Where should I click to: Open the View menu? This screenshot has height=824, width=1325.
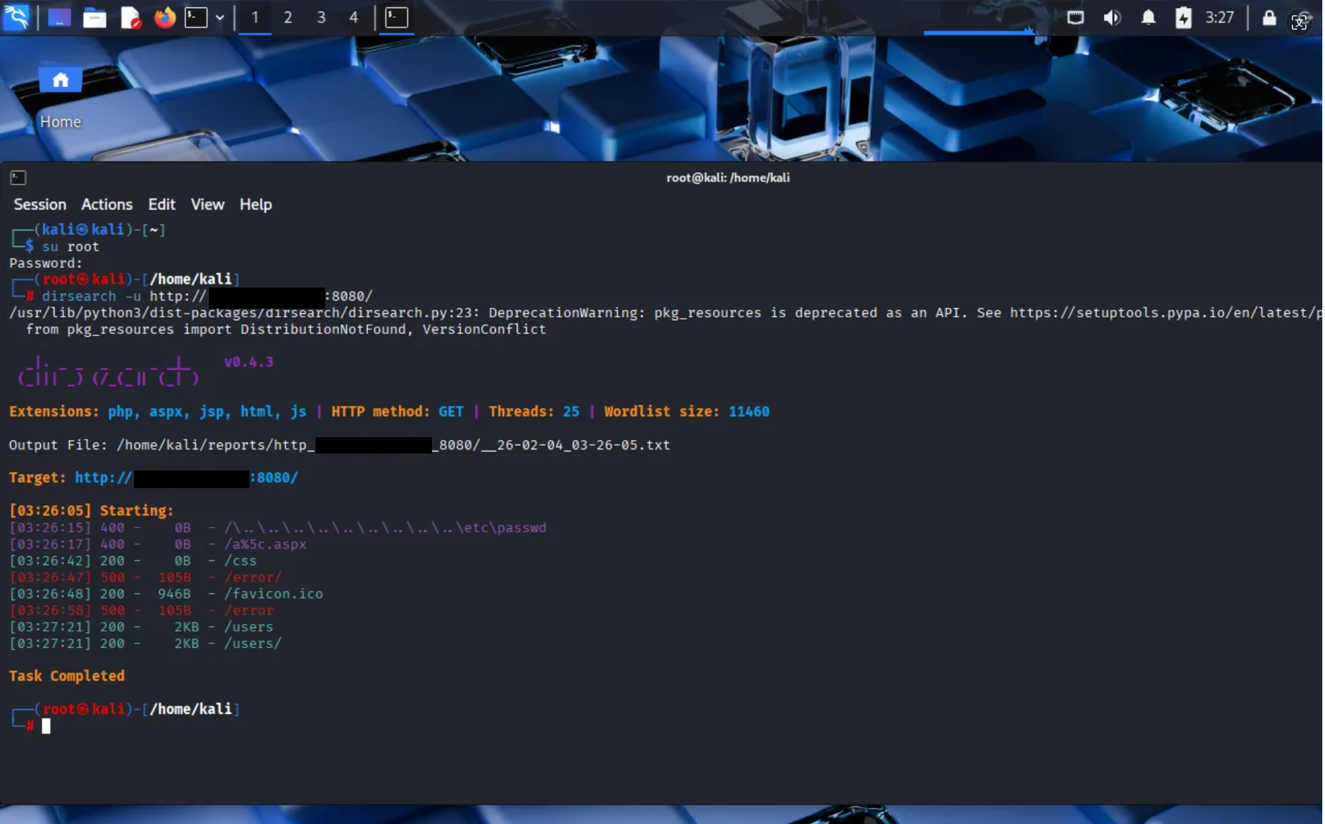point(207,205)
